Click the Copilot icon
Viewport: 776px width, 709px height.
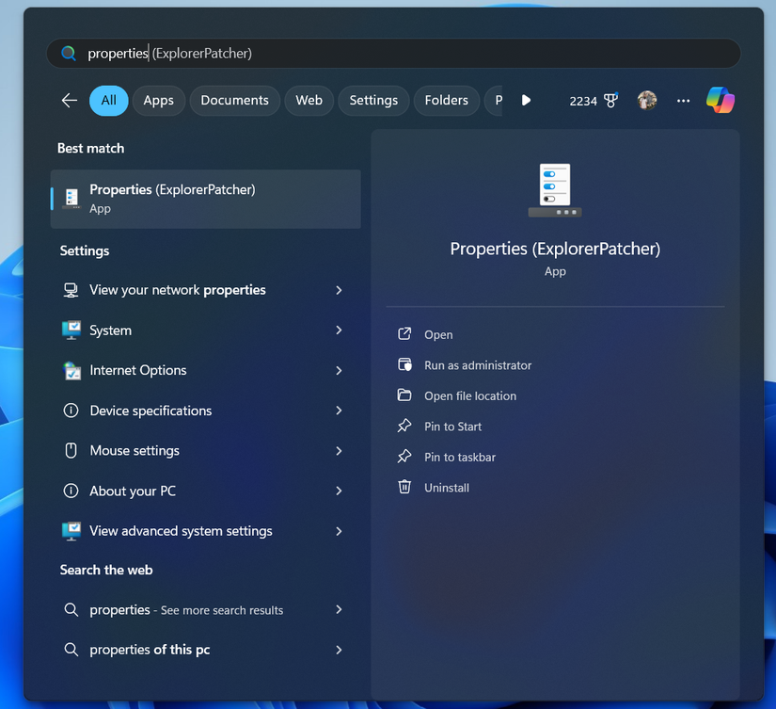pyautogui.click(x=721, y=100)
